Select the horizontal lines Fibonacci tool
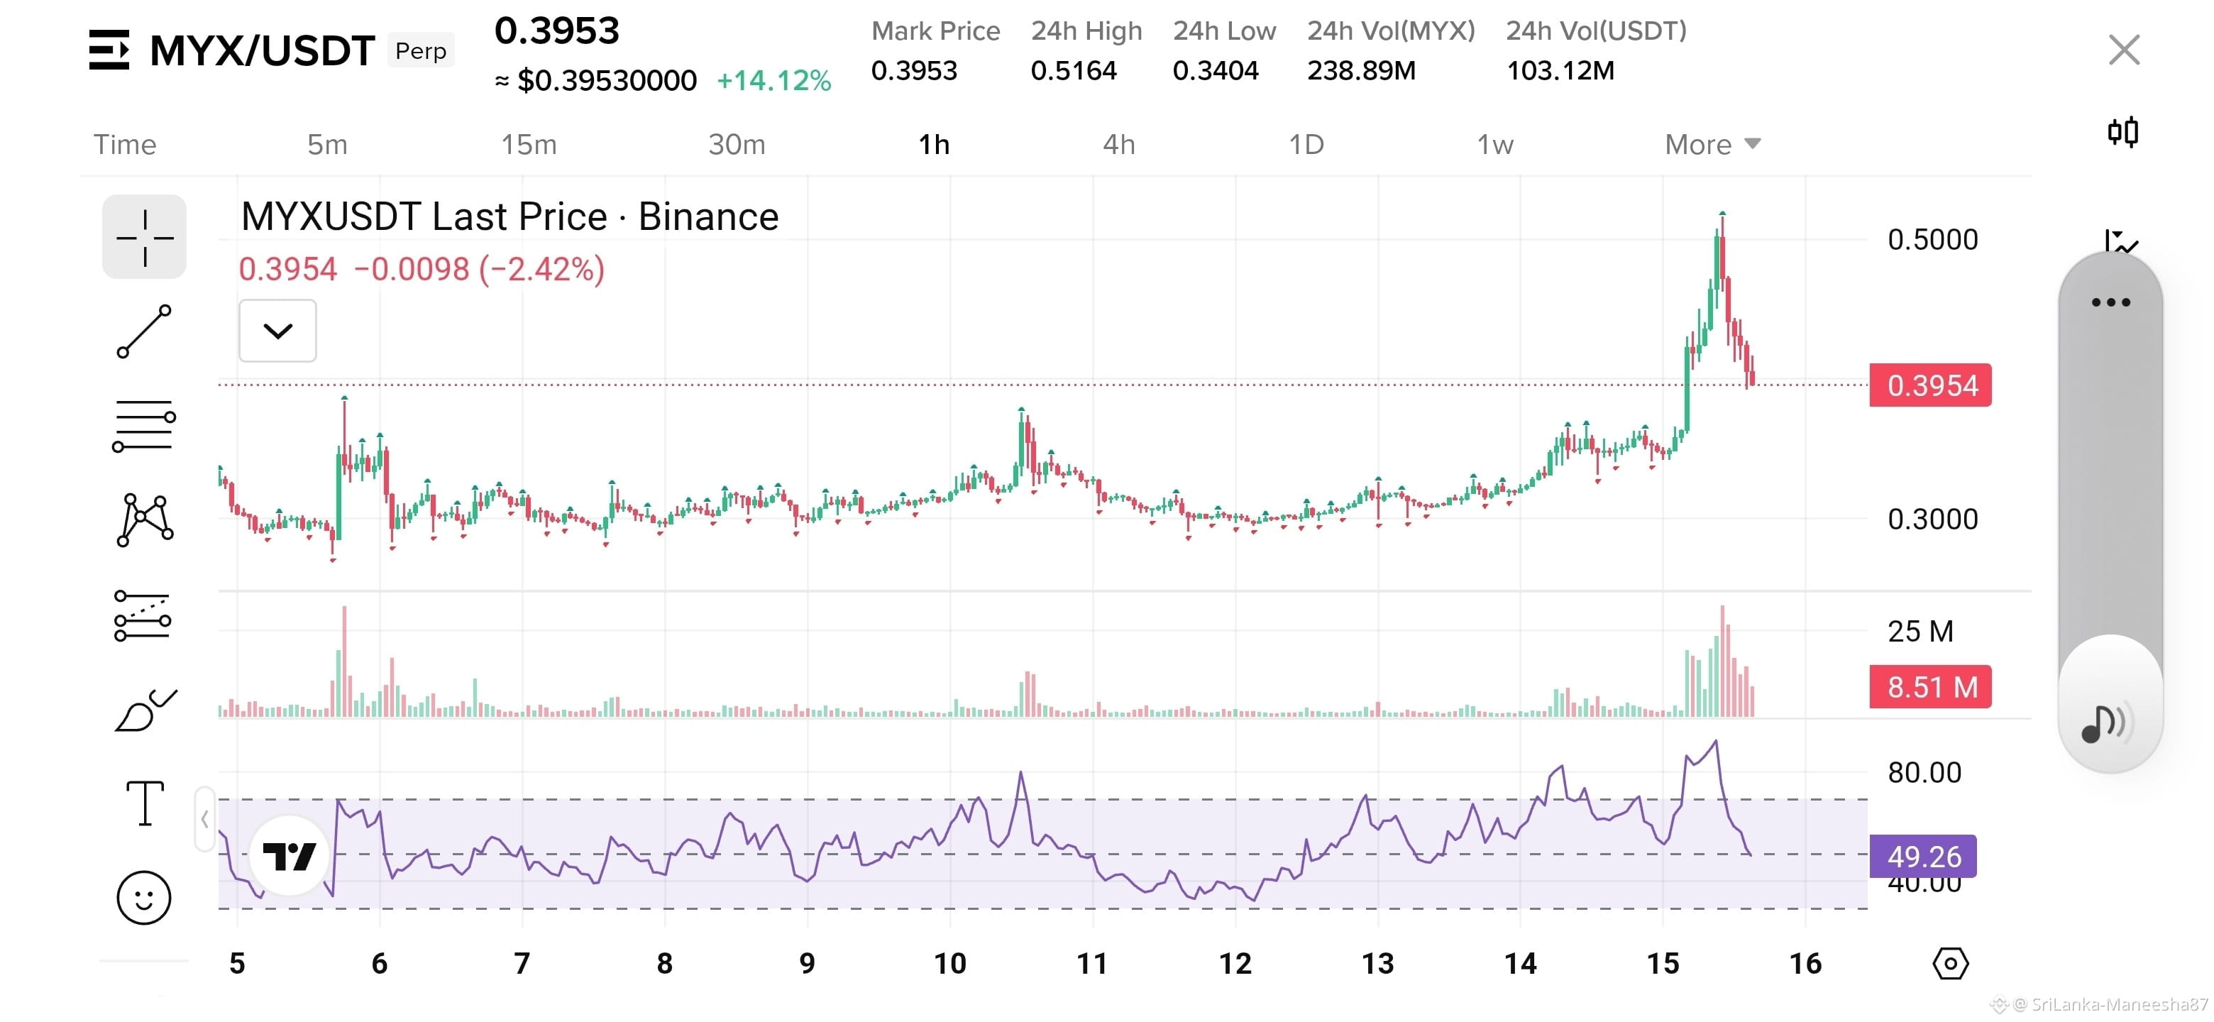 144,425
